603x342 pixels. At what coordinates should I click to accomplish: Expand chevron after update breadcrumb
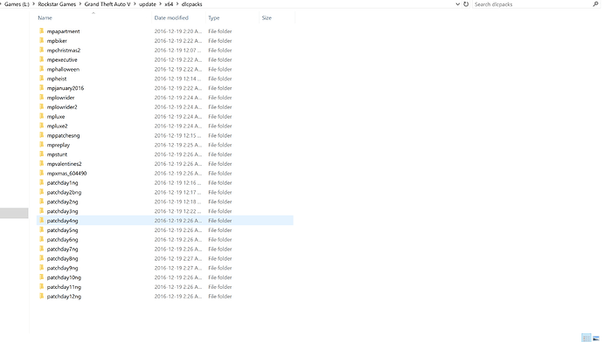coord(161,4)
